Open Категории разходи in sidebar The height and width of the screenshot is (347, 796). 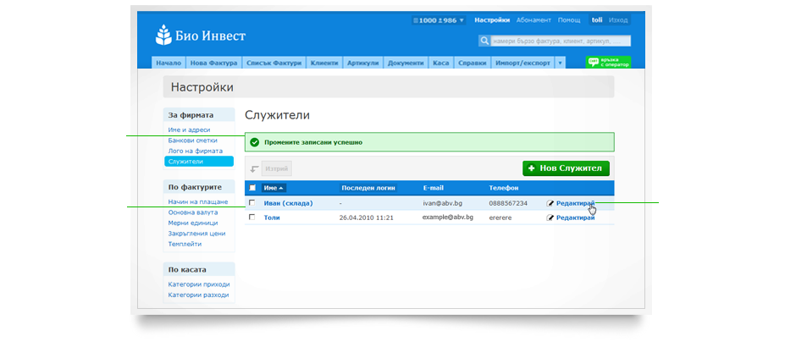tap(198, 295)
